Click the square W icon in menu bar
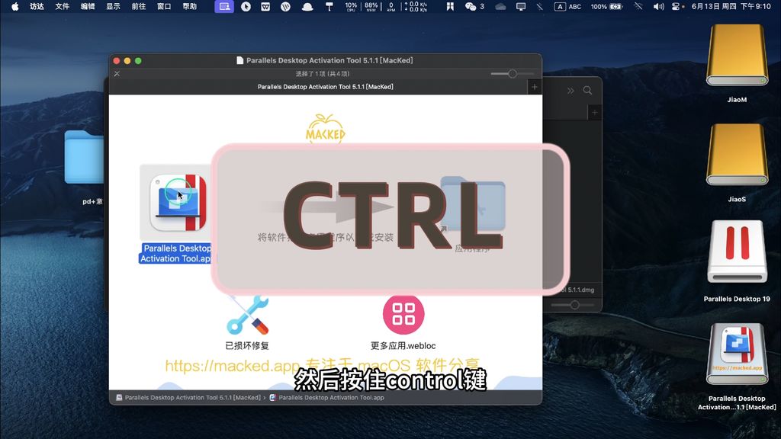 click(x=265, y=6)
